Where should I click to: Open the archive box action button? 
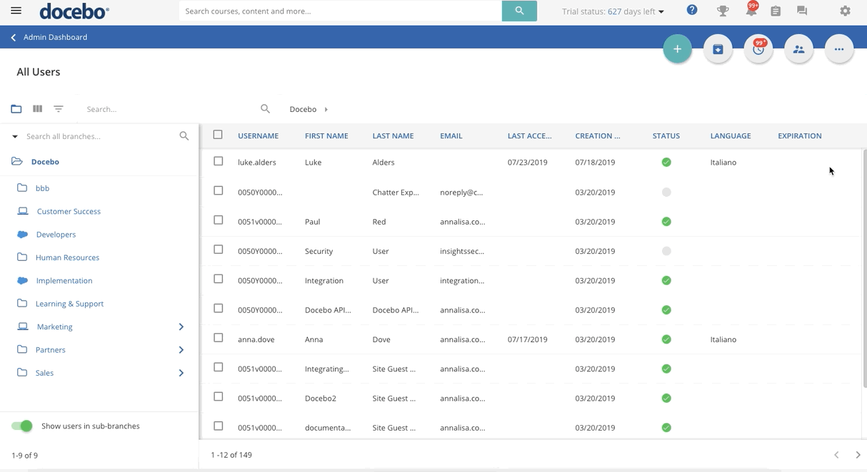click(x=718, y=49)
